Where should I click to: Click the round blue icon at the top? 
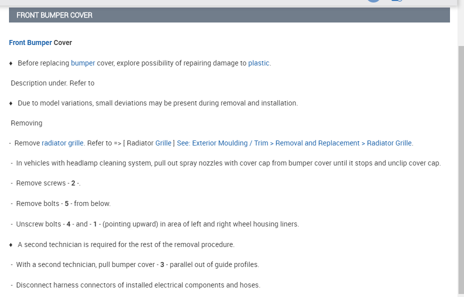373,1
